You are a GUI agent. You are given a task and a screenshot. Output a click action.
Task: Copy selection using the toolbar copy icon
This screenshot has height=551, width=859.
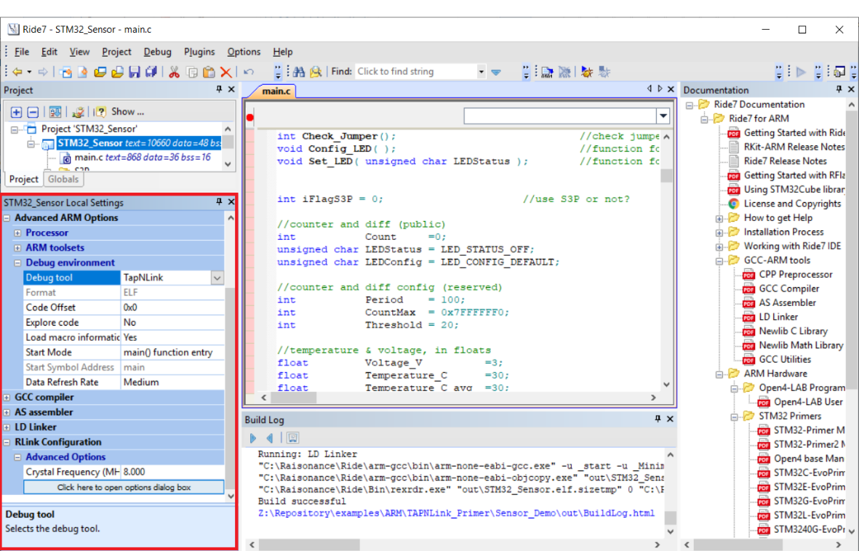click(x=192, y=72)
